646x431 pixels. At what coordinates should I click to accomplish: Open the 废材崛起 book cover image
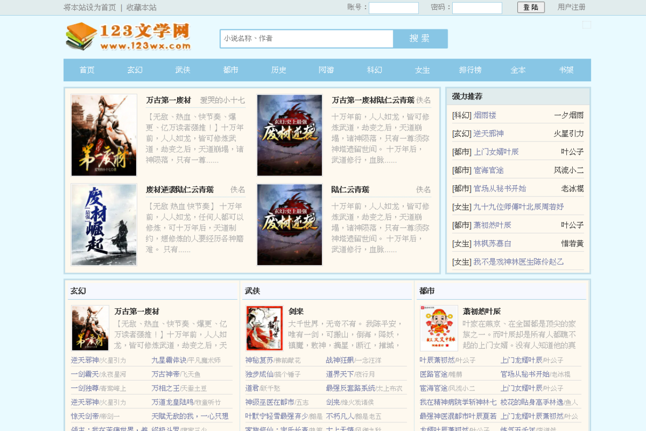[x=104, y=224]
